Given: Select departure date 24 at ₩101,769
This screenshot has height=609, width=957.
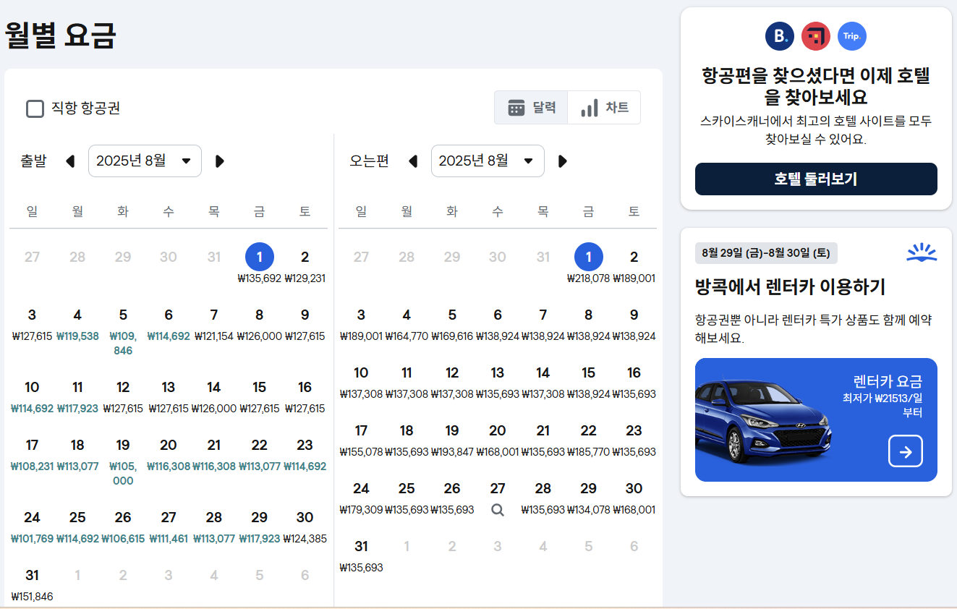Looking at the screenshot, I should 32,527.
